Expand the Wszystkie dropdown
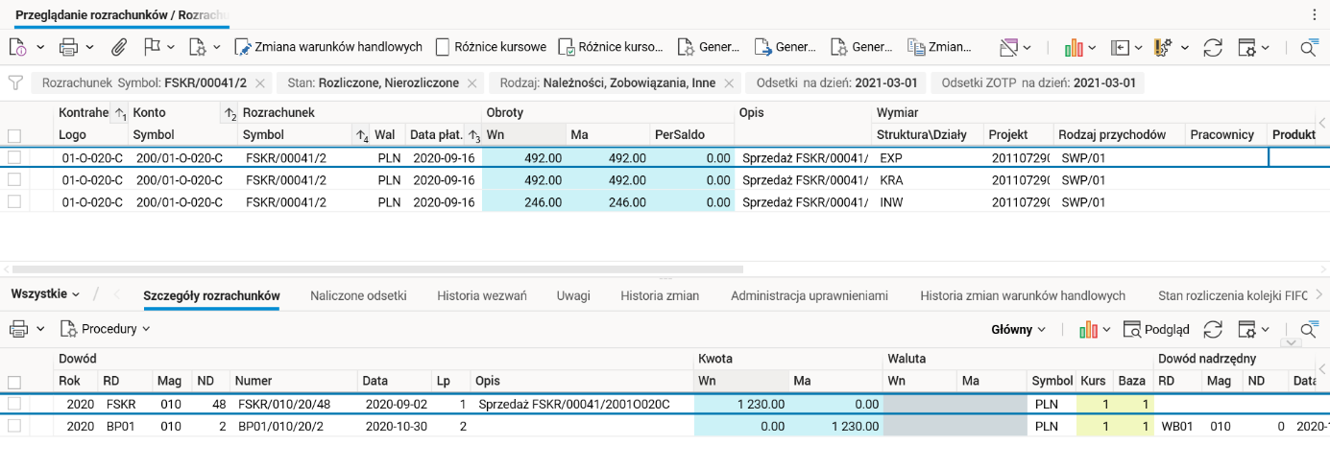 point(46,294)
